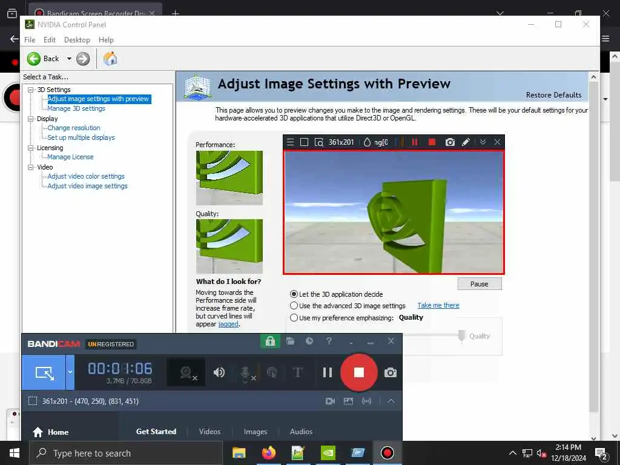Stop recording with Bandicam red button
The width and height of the screenshot is (620, 465).
pos(358,372)
